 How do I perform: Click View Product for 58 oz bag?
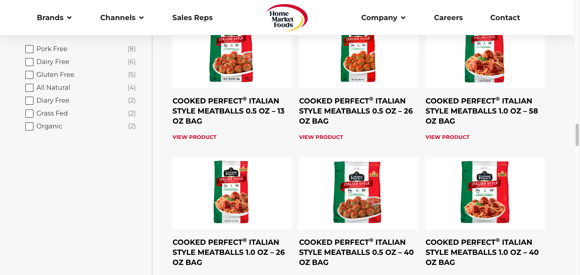(x=447, y=137)
